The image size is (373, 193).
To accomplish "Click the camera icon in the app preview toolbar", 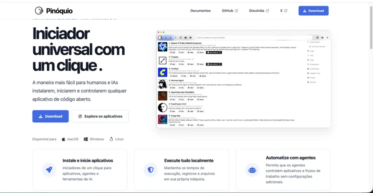I will 185,38.
